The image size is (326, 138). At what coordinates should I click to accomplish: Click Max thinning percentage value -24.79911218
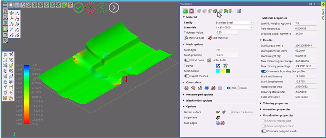pyautogui.click(x=306, y=66)
